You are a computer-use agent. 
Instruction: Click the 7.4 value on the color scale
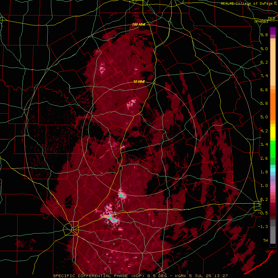click(x=264, y=76)
